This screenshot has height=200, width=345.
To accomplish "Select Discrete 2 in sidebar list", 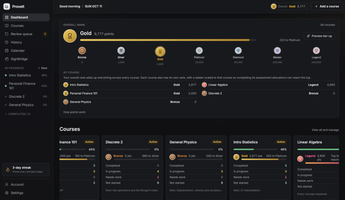I will coord(26,97).
